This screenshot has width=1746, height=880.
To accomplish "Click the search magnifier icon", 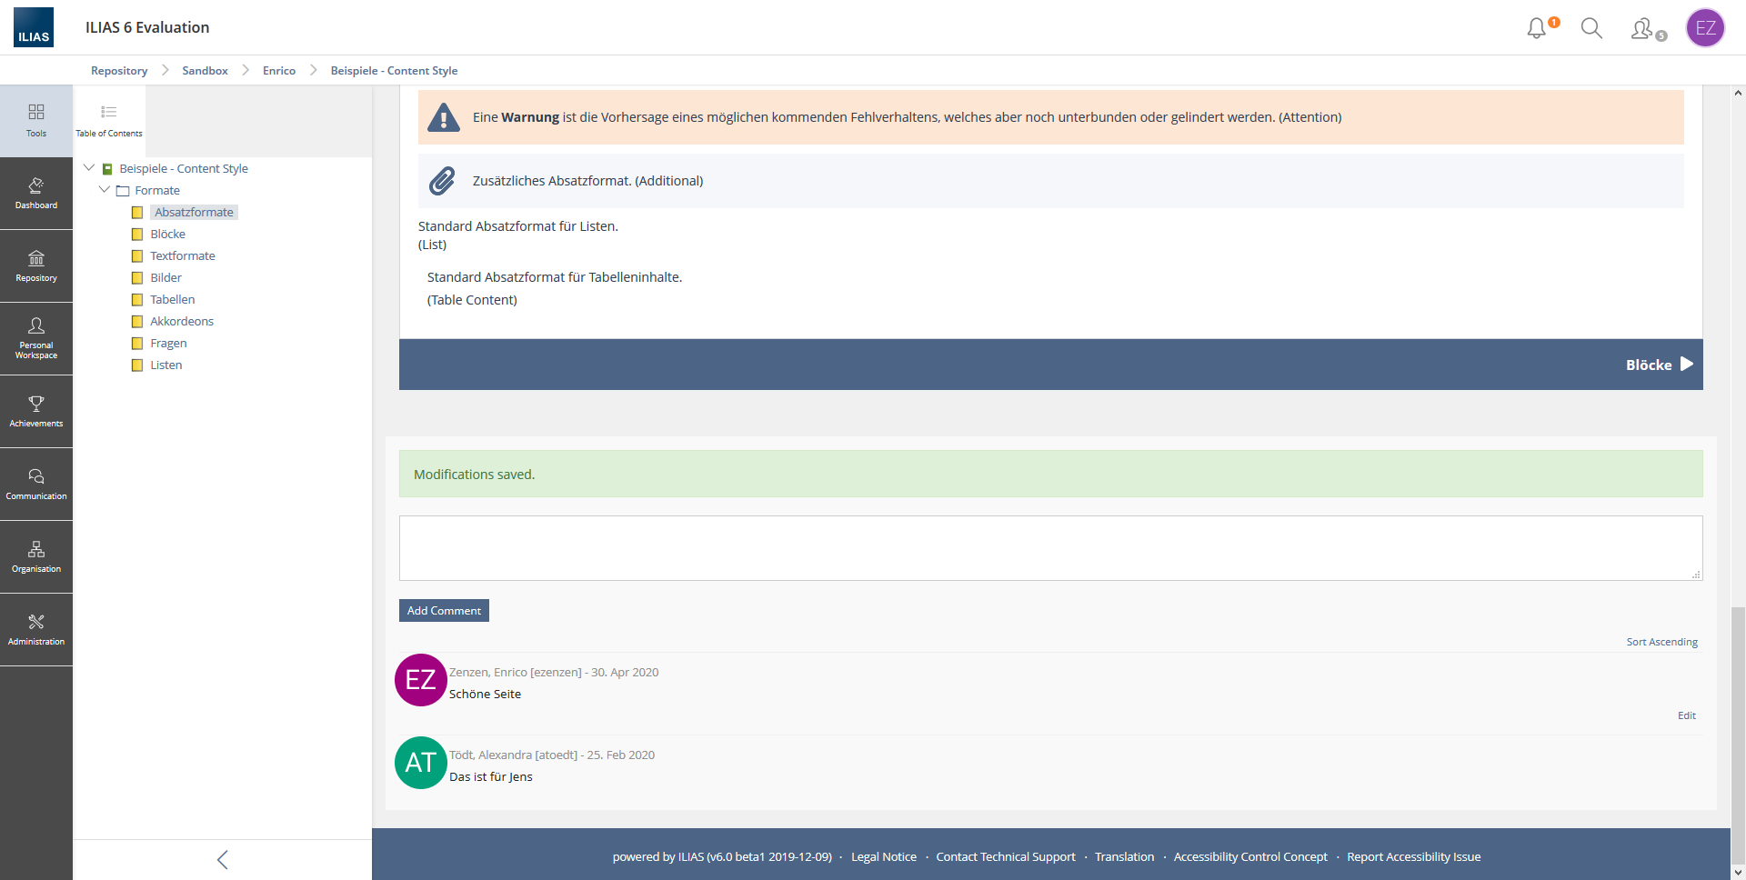I will tap(1591, 28).
